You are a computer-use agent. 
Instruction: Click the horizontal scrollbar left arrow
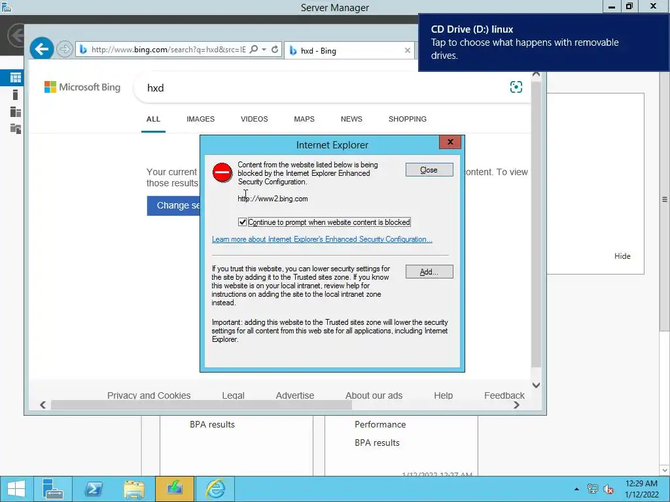pyautogui.click(x=43, y=405)
